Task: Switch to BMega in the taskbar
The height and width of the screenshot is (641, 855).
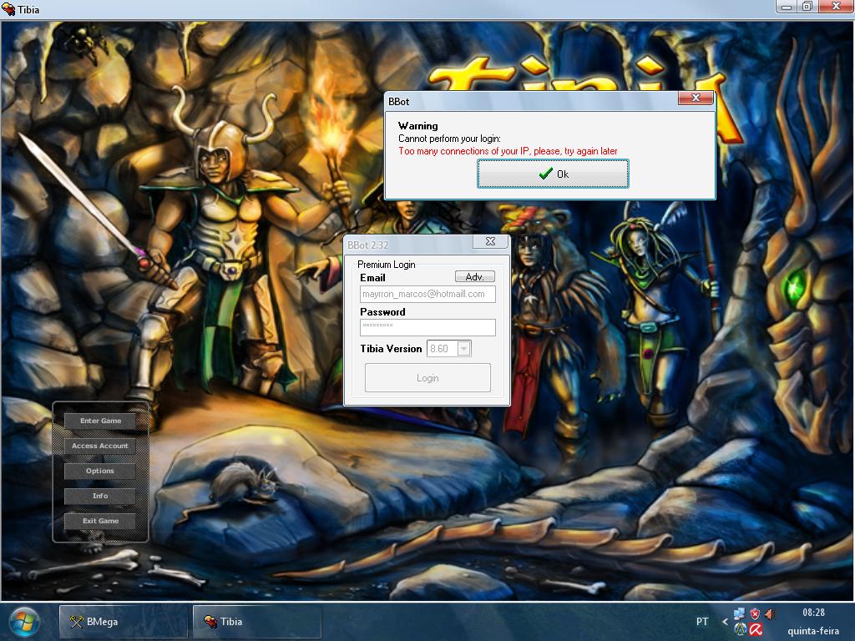Action: coord(124,621)
